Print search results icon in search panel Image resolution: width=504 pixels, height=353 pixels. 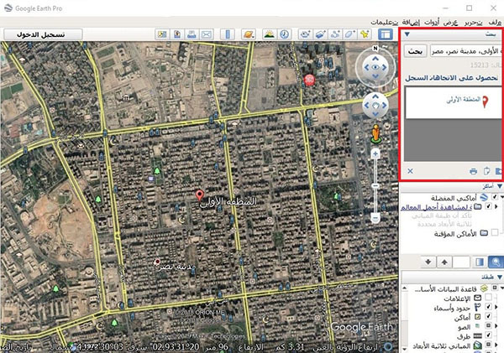click(473, 171)
